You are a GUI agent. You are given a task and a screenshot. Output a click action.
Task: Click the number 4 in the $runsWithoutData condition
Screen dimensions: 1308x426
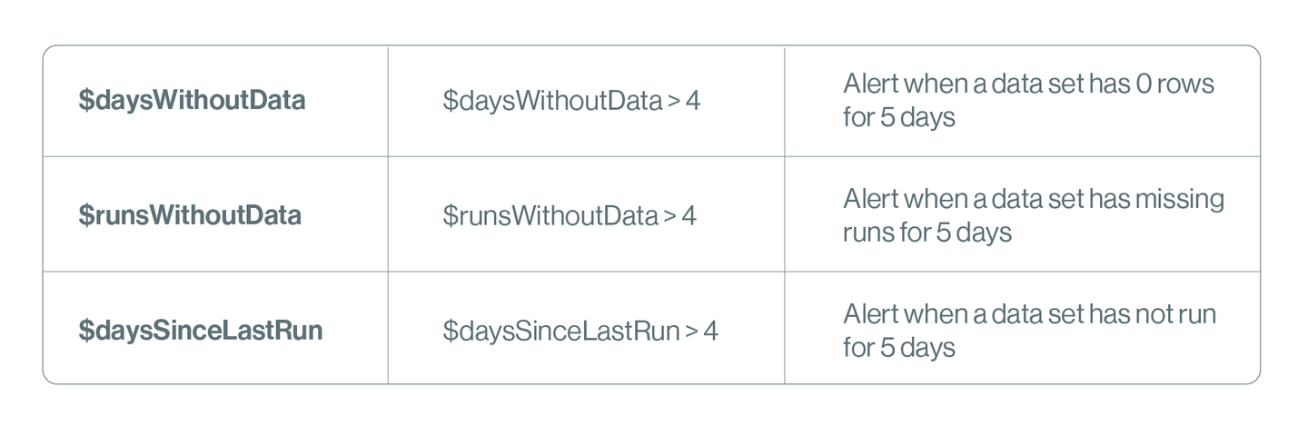(x=689, y=215)
